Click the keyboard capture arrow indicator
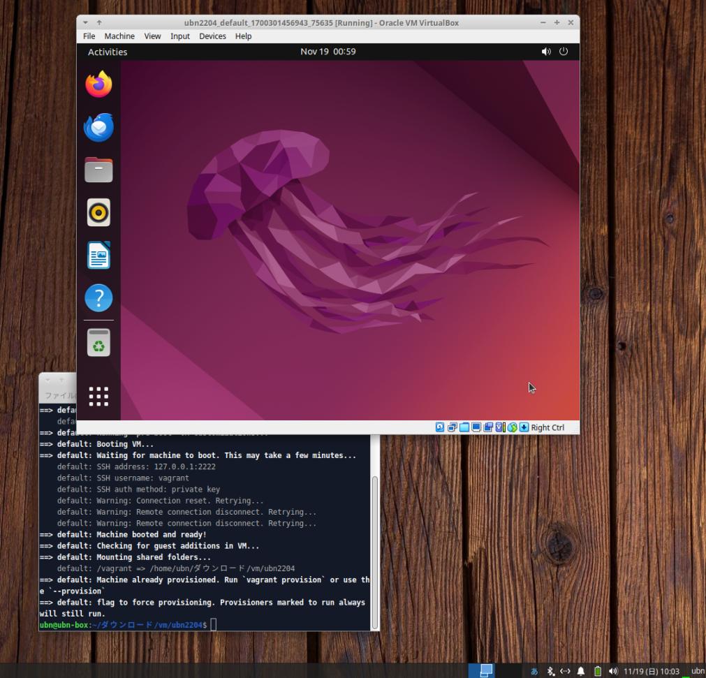 pos(524,427)
